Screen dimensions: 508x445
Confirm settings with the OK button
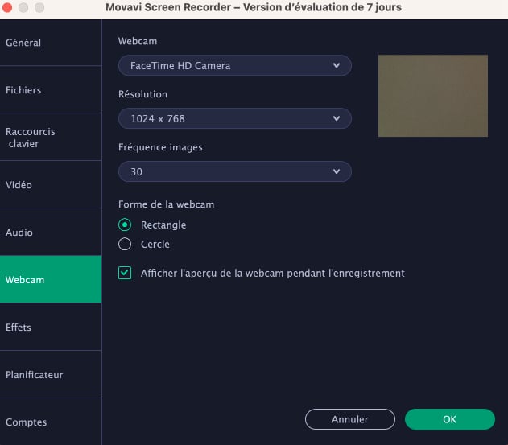449,419
